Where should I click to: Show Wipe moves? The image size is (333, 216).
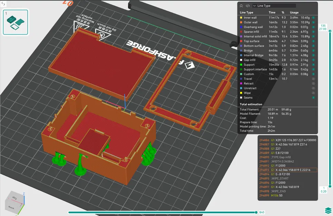click(x=313, y=93)
